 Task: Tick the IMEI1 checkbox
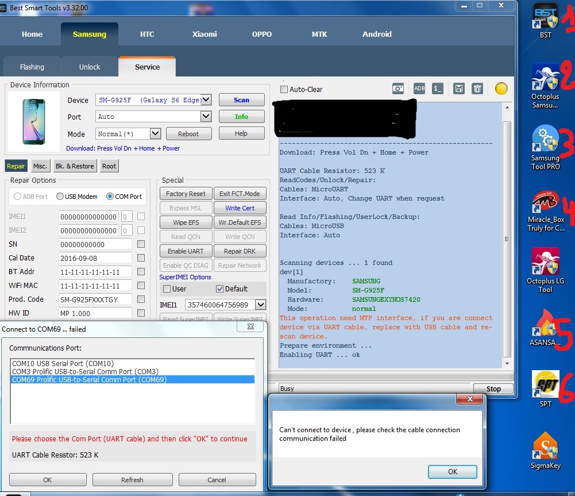pos(141,217)
